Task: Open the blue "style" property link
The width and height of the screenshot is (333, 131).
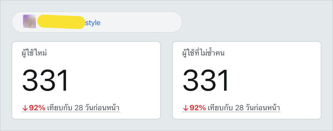Action: pyautogui.click(x=93, y=23)
